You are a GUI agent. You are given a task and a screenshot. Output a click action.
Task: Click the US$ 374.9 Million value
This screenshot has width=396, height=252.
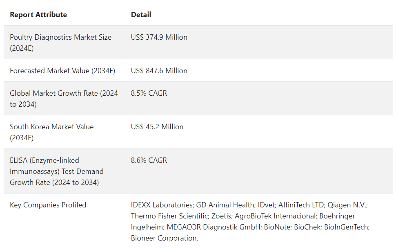(x=159, y=37)
